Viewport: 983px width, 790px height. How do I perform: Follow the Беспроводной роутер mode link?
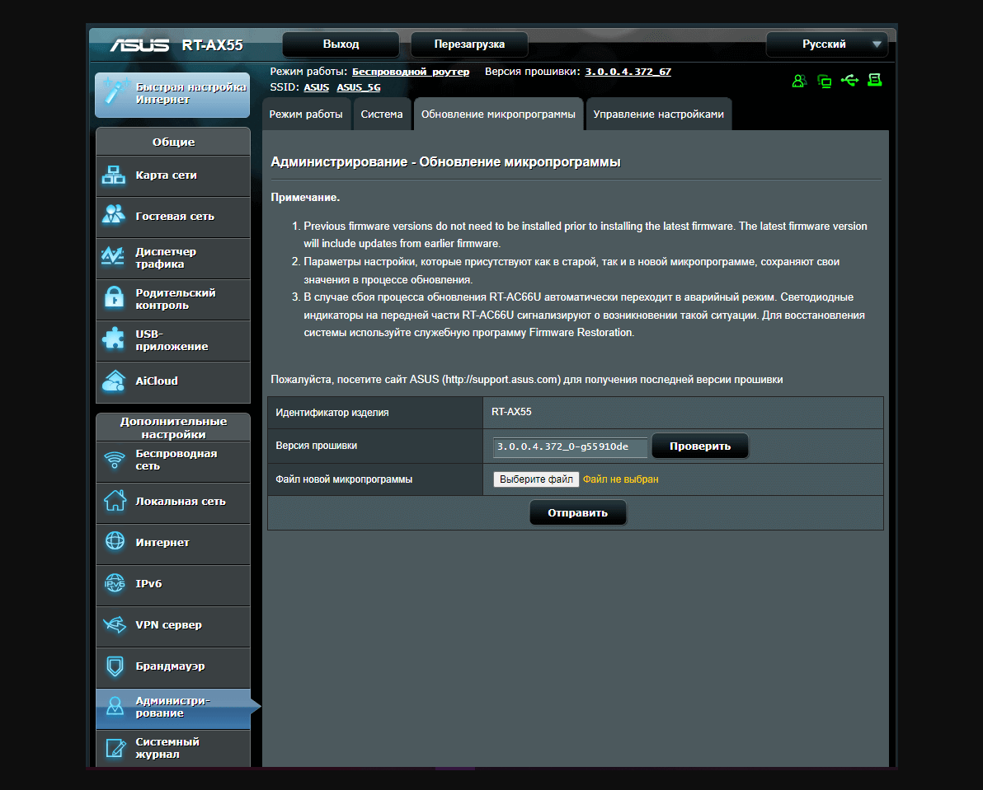click(x=411, y=72)
